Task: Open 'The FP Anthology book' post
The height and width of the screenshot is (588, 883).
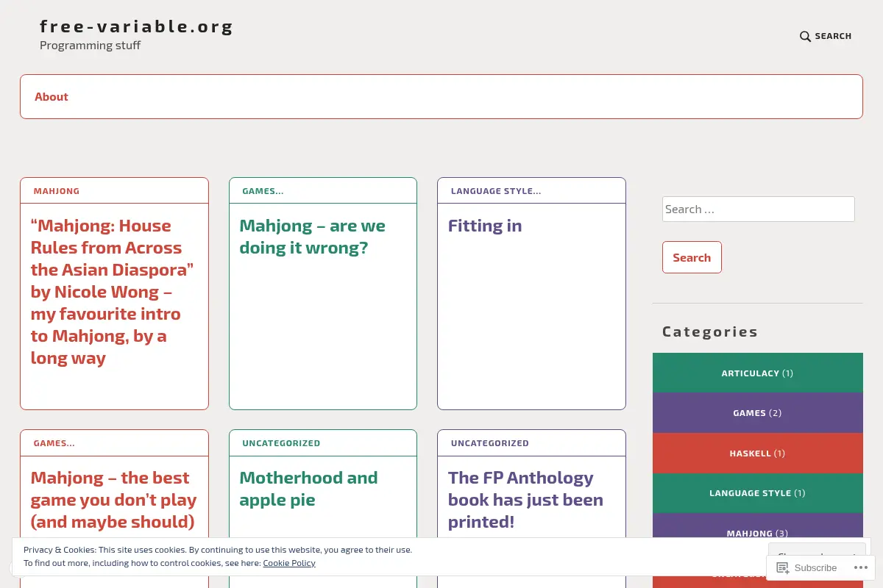Action: pyautogui.click(x=525, y=500)
